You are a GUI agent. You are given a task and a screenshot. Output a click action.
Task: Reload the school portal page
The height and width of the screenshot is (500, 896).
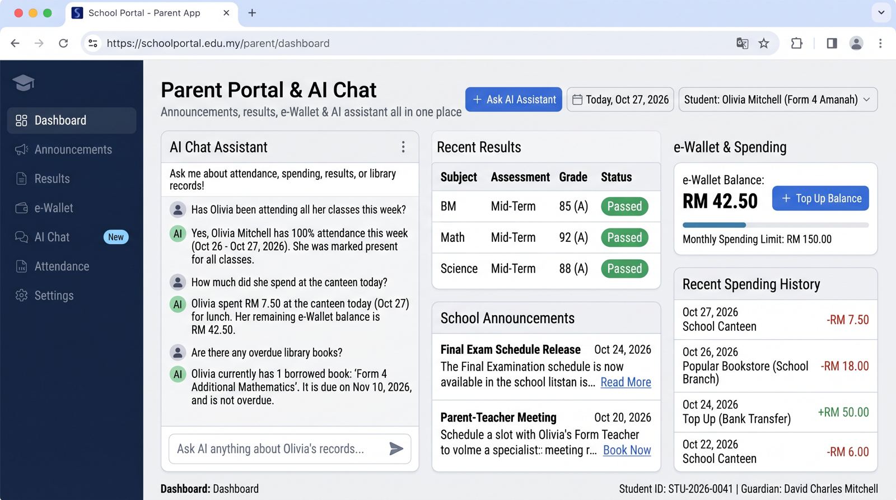click(x=63, y=43)
